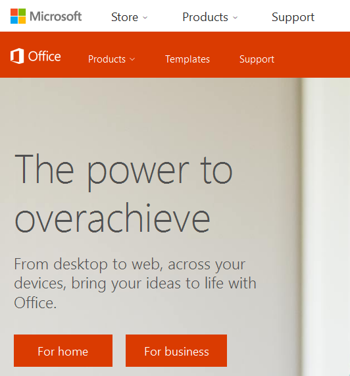Click the white Office door logo icon

click(17, 56)
